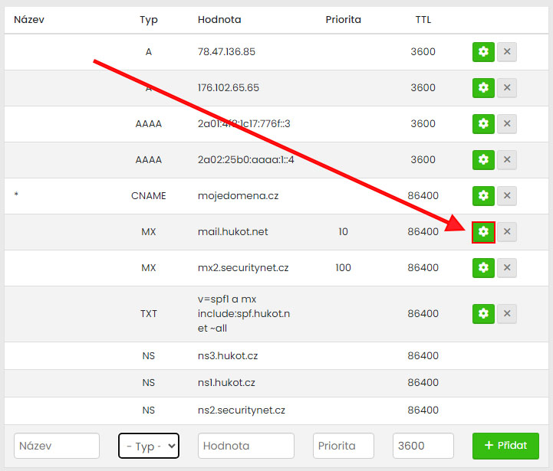Viewport: 553px width, 471px height.
Task: Remove the TXT SPF record
Action: point(506,313)
